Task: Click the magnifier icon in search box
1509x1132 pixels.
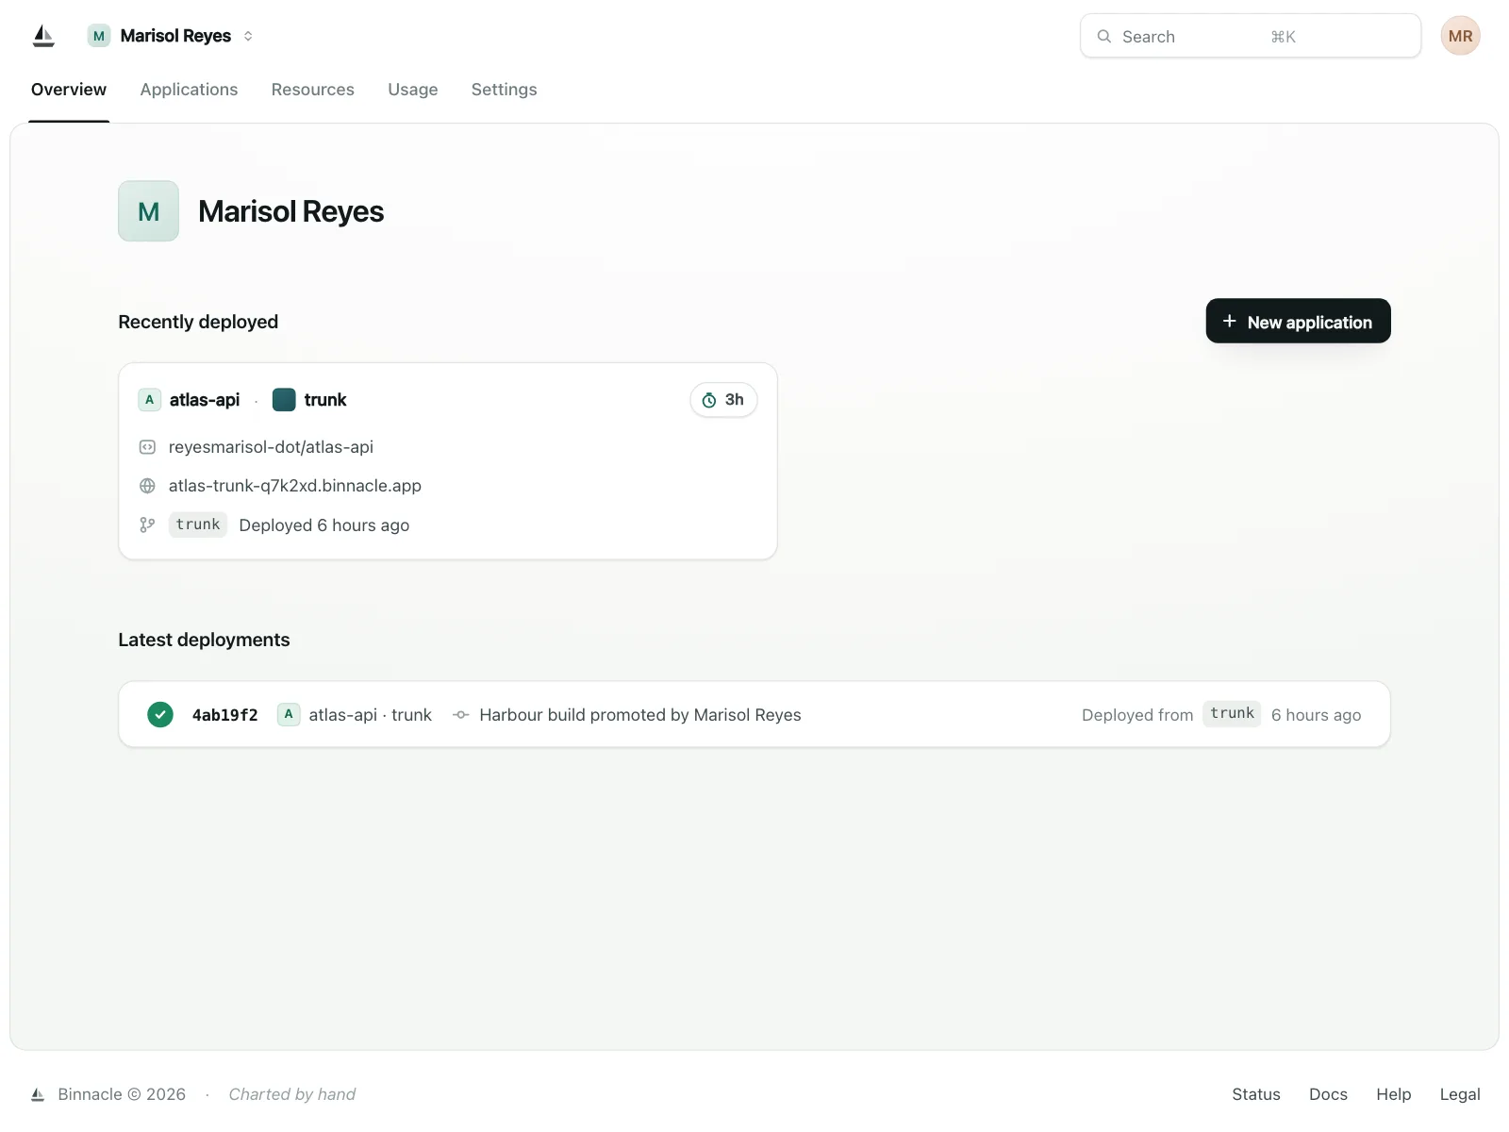Action: pyautogui.click(x=1103, y=37)
